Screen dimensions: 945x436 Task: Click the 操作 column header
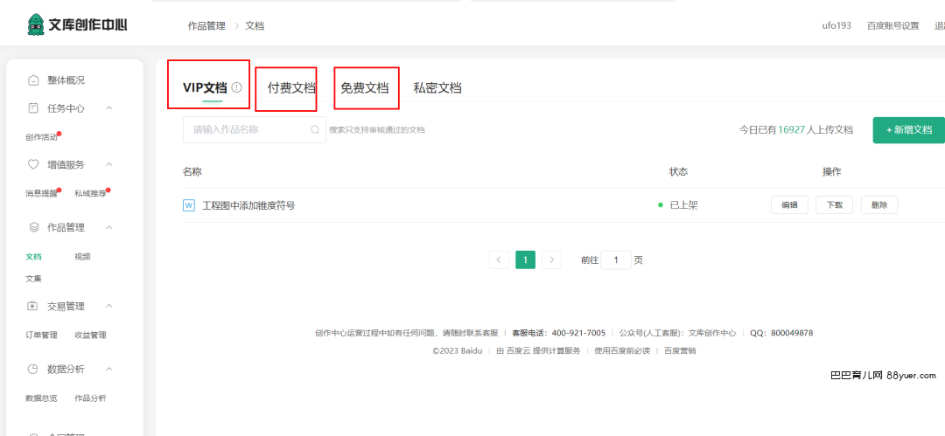832,171
